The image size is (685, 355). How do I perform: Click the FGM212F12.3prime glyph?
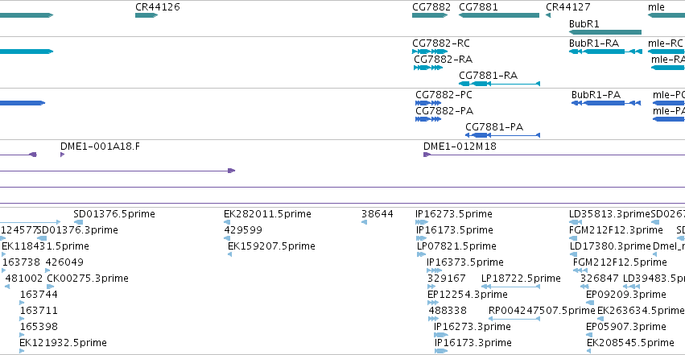[x=573, y=238]
